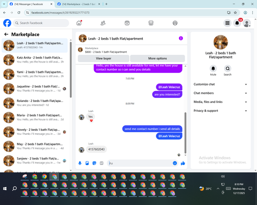Open the Groups icon in top navigation
Screen dimensions: 257x205
click(x=175, y=23)
